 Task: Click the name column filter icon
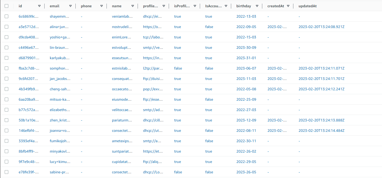pyautogui.click(x=133, y=6)
